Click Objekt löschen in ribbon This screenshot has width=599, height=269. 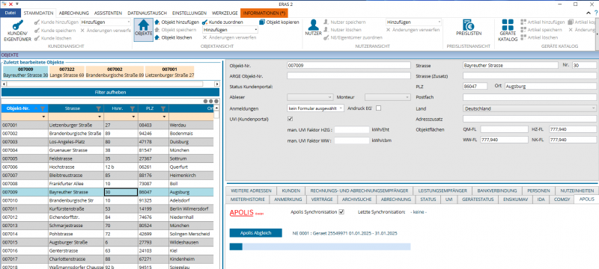pyautogui.click(x=173, y=37)
